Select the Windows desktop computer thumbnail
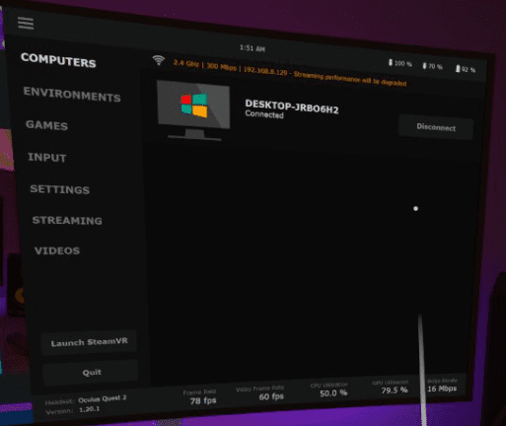Viewport: 506px width, 426px height. click(193, 109)
